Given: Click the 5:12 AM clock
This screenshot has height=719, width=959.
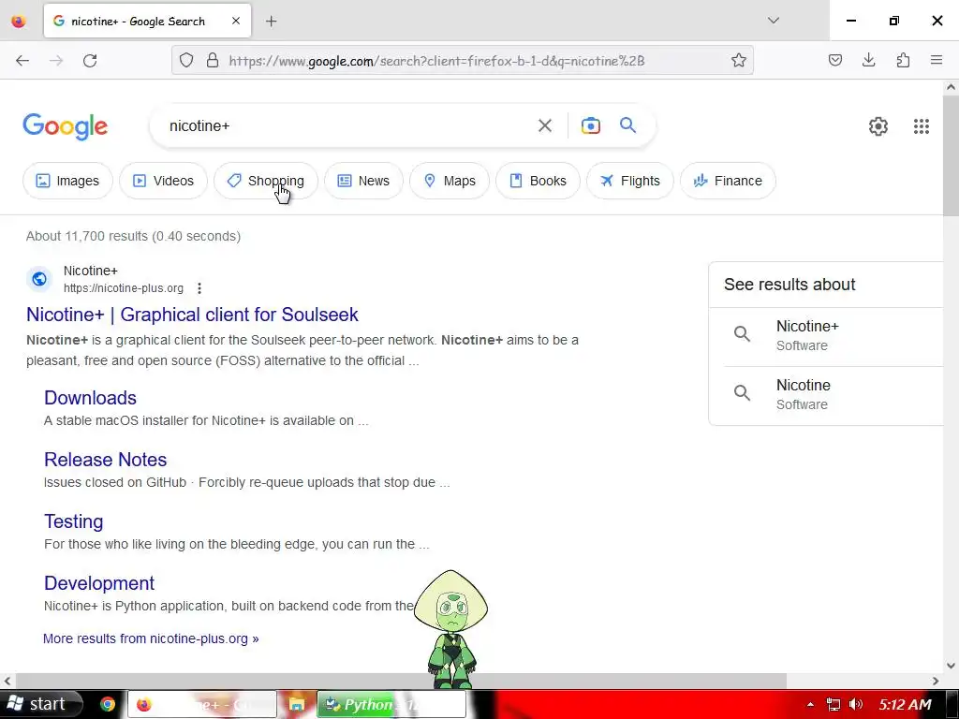Looking at the screenshot, I should point(906,704).
